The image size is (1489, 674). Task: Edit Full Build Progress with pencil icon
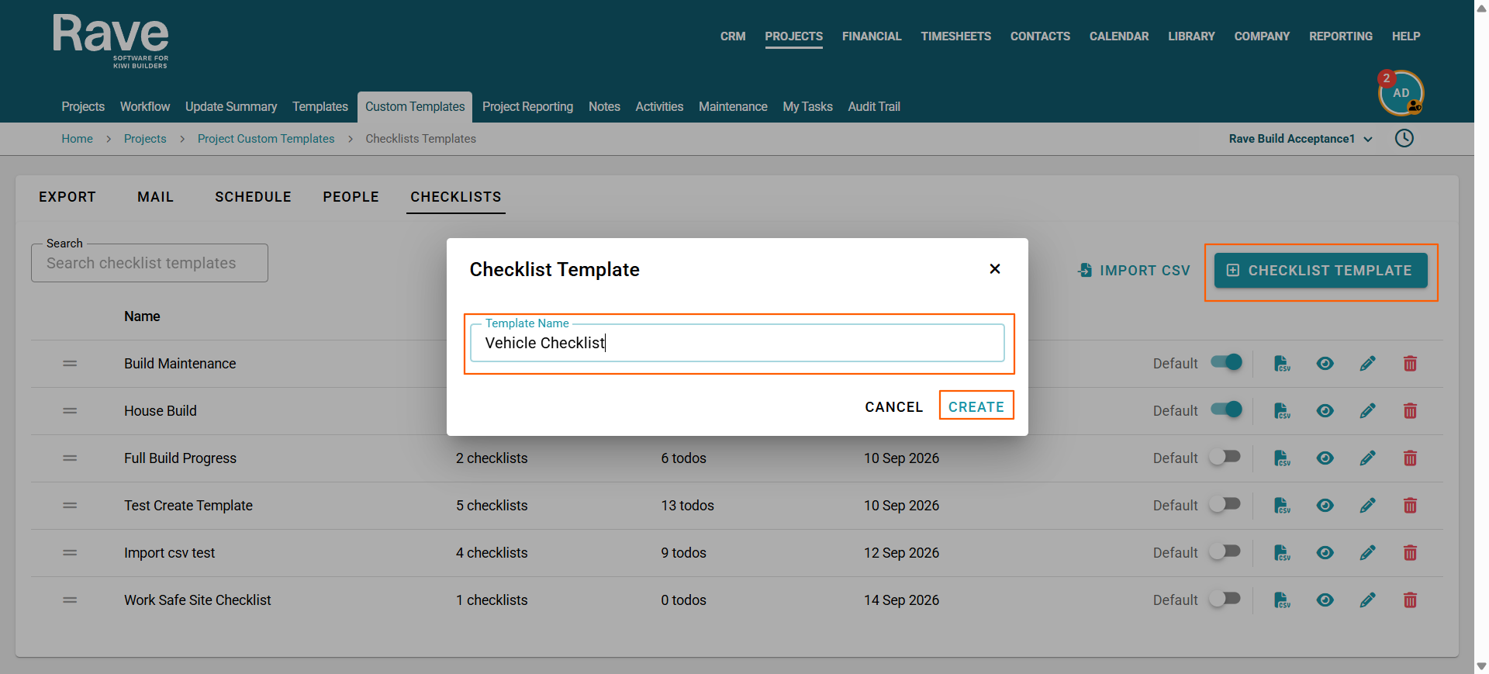1367,458
